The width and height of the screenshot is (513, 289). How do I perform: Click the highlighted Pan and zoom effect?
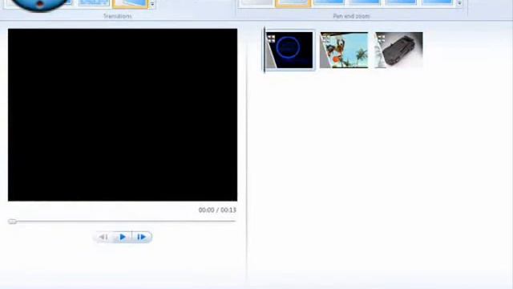(x=293, y=3)
